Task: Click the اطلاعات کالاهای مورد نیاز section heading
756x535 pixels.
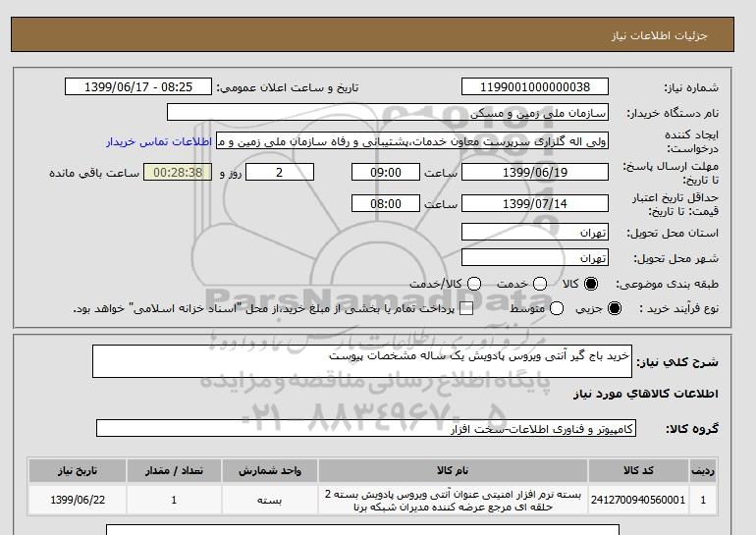Action: click(646, 394)
